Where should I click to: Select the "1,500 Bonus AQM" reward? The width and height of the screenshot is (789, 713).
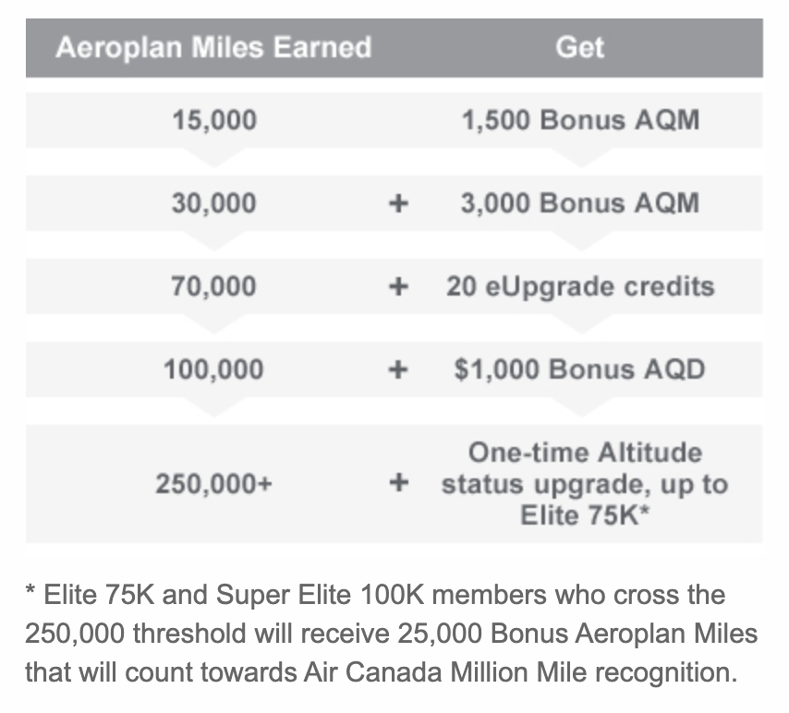579,120
